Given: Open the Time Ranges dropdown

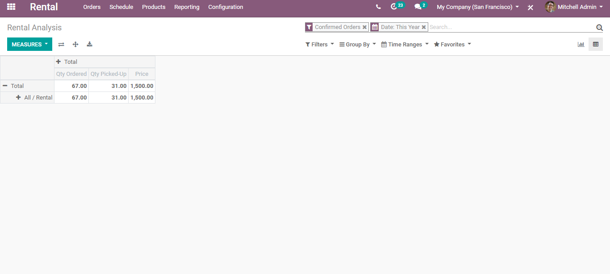Looking at the screenshot, I should [x=405, y=44].
